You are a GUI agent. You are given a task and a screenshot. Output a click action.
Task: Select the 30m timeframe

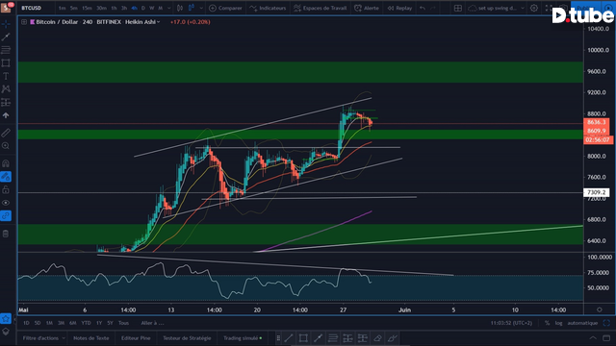101,8
